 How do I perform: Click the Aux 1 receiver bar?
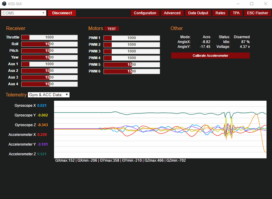49,64
